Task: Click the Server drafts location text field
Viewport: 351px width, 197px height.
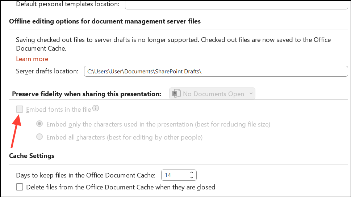Action: coord(216,71)
